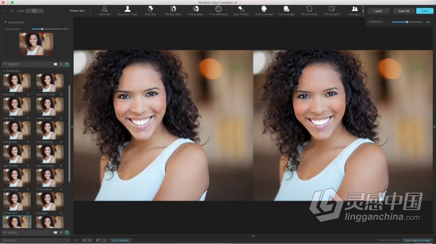Collapse the Navigator panel
Image resolution: width=436 pixels, height=244 pixels.
(5, 22)
